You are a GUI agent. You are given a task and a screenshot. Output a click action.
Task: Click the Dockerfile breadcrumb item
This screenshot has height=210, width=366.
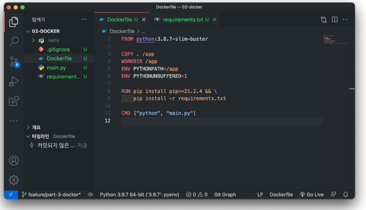coord(122,31)
